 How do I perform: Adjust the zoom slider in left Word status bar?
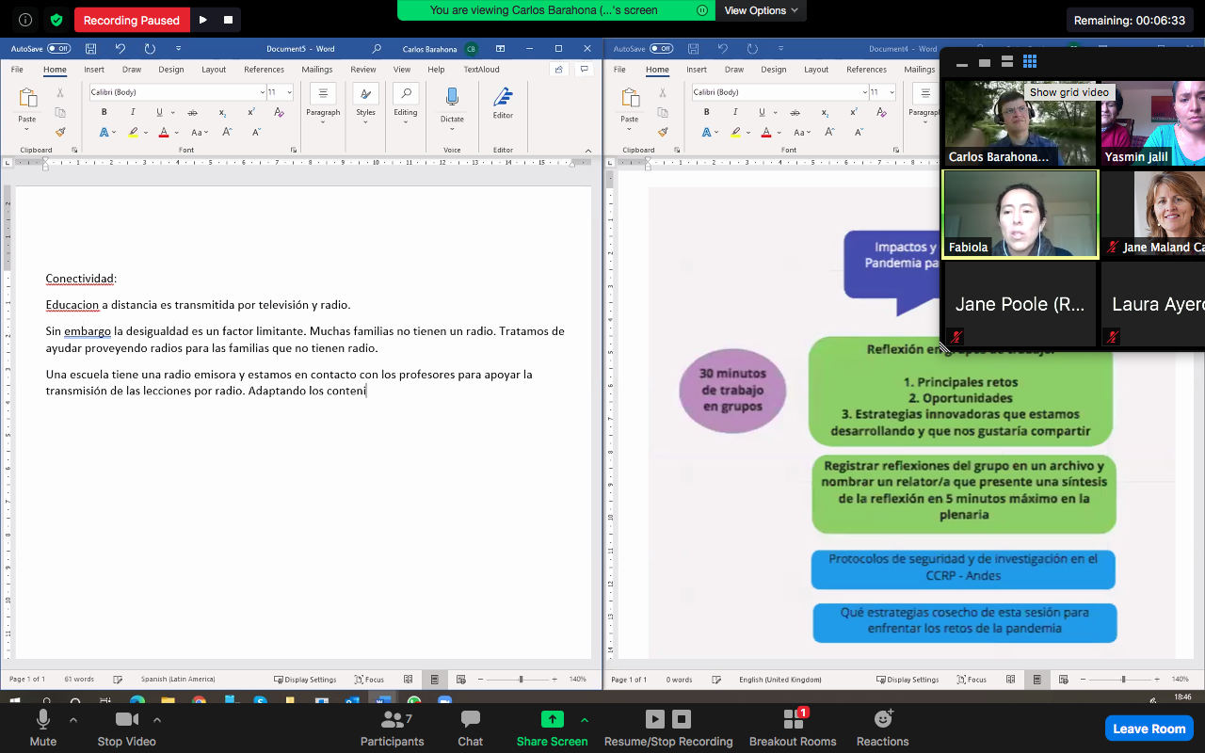point(521,679)
